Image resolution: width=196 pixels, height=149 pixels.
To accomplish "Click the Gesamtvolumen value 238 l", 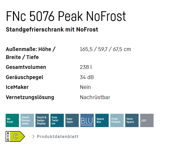I will (86, 67).
